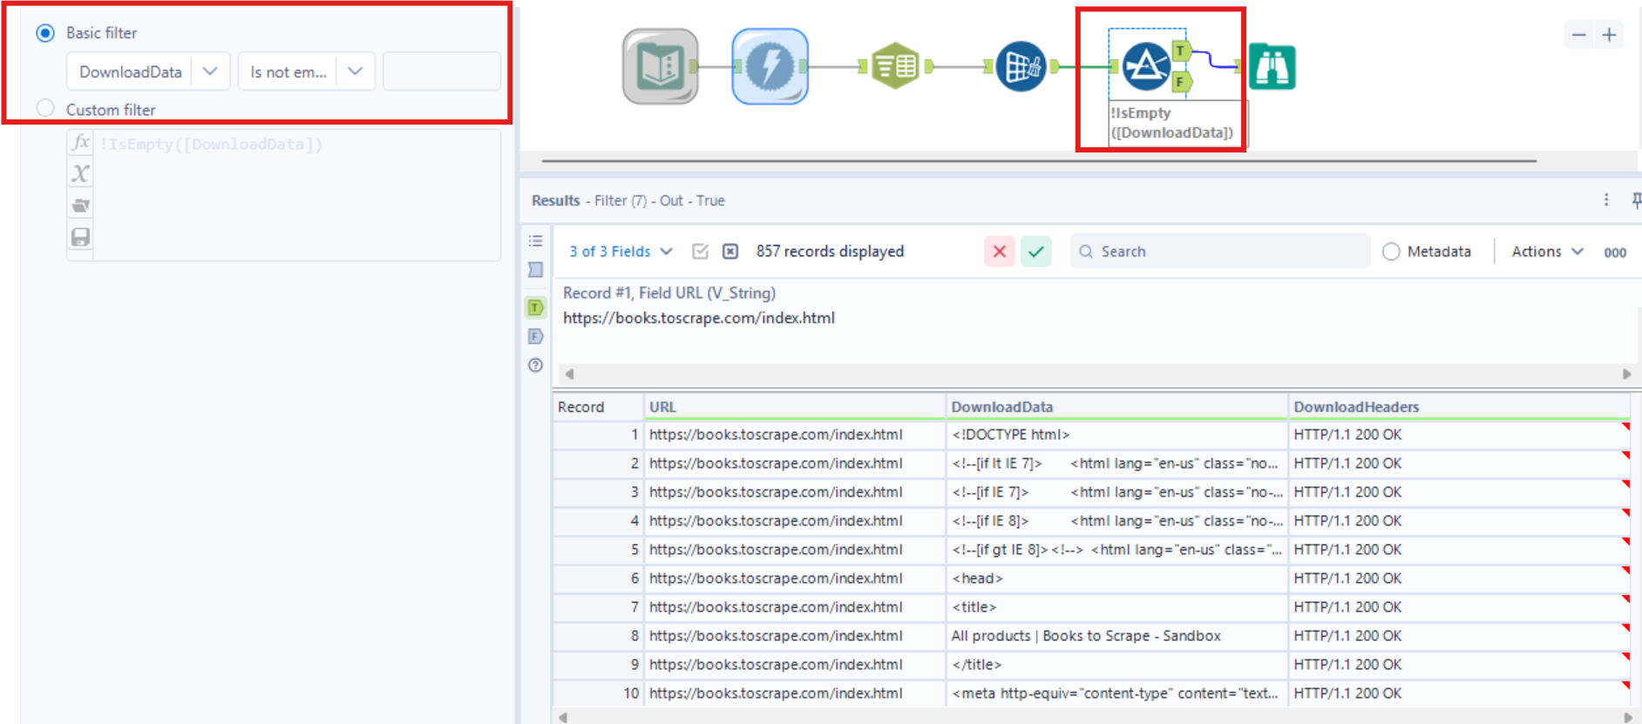The image size is (1642, 724).
Task: Click the Download tool lightning icon
Action: (x=770, y=66)
